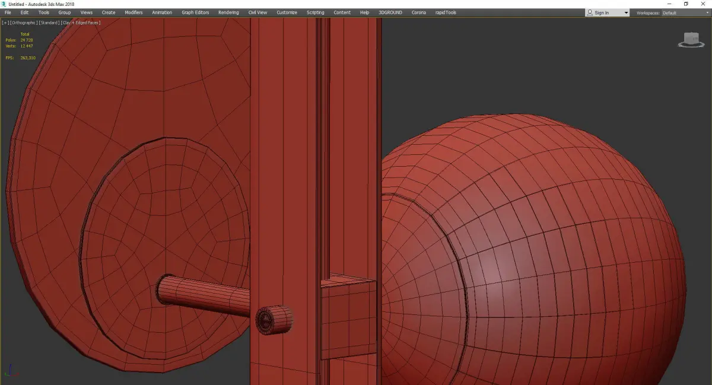Click the ViewCube navigation widget
The height and width of the screenshot is (385, 712).
690,40
